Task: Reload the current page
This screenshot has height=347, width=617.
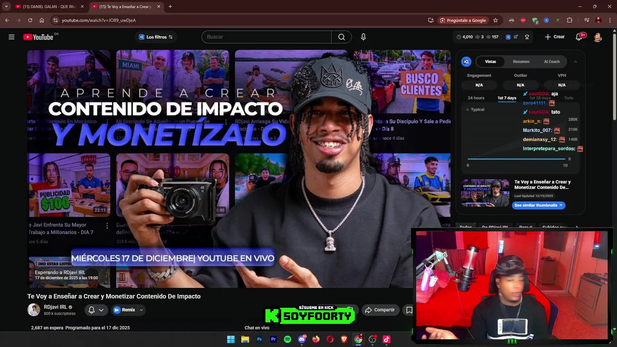Action: click(30, 20)
